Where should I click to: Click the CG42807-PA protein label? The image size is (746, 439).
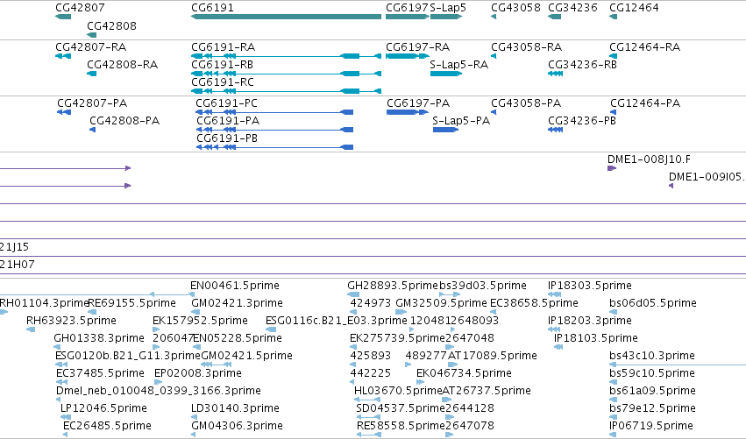(x=92, y=103)
